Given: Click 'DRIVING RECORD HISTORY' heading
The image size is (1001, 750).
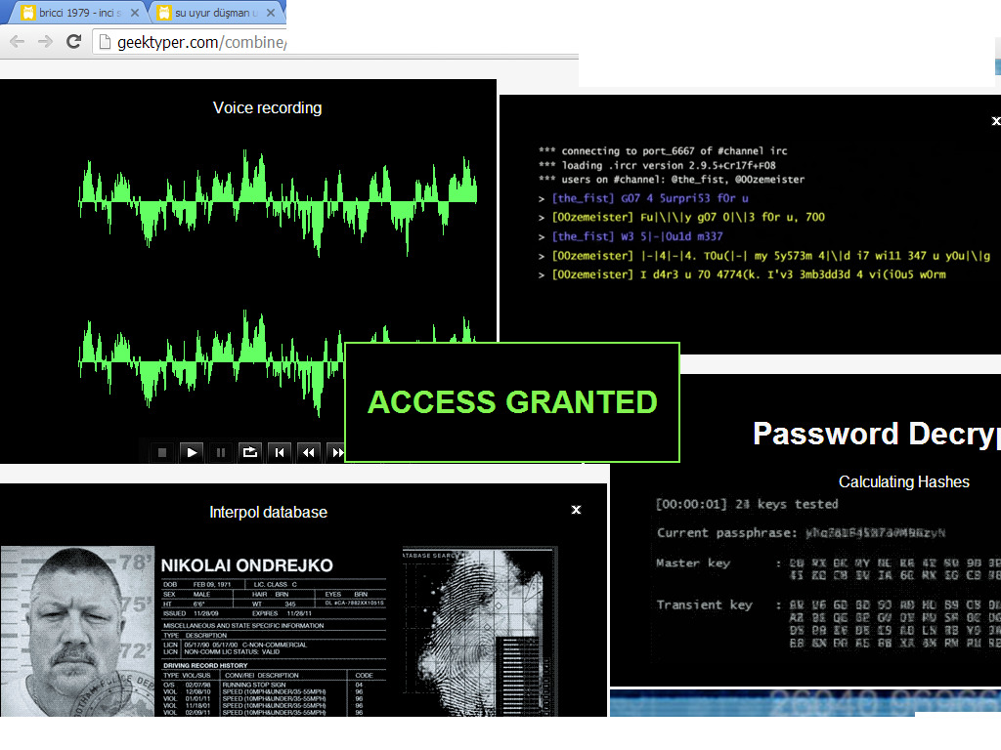Looking at the screenshot, I should 205,665.
